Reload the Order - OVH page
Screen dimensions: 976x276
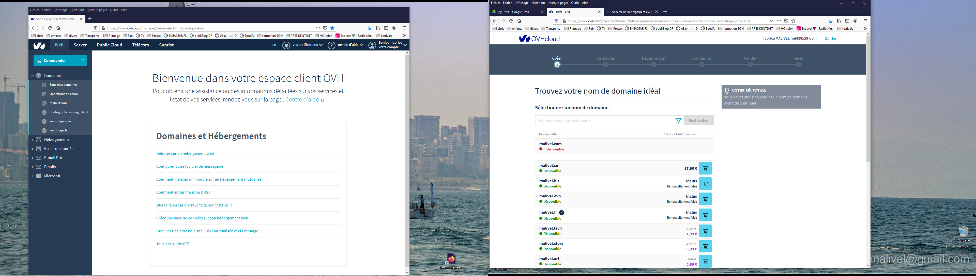click(511, 21)
